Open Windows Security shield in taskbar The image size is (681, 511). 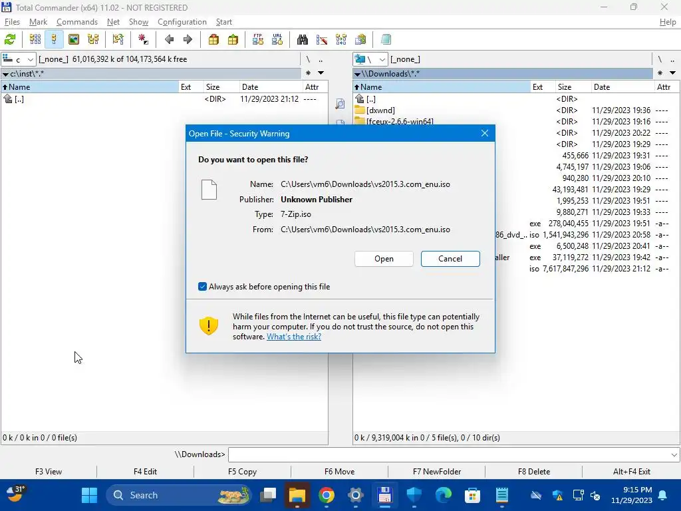(x=414, y=495)
